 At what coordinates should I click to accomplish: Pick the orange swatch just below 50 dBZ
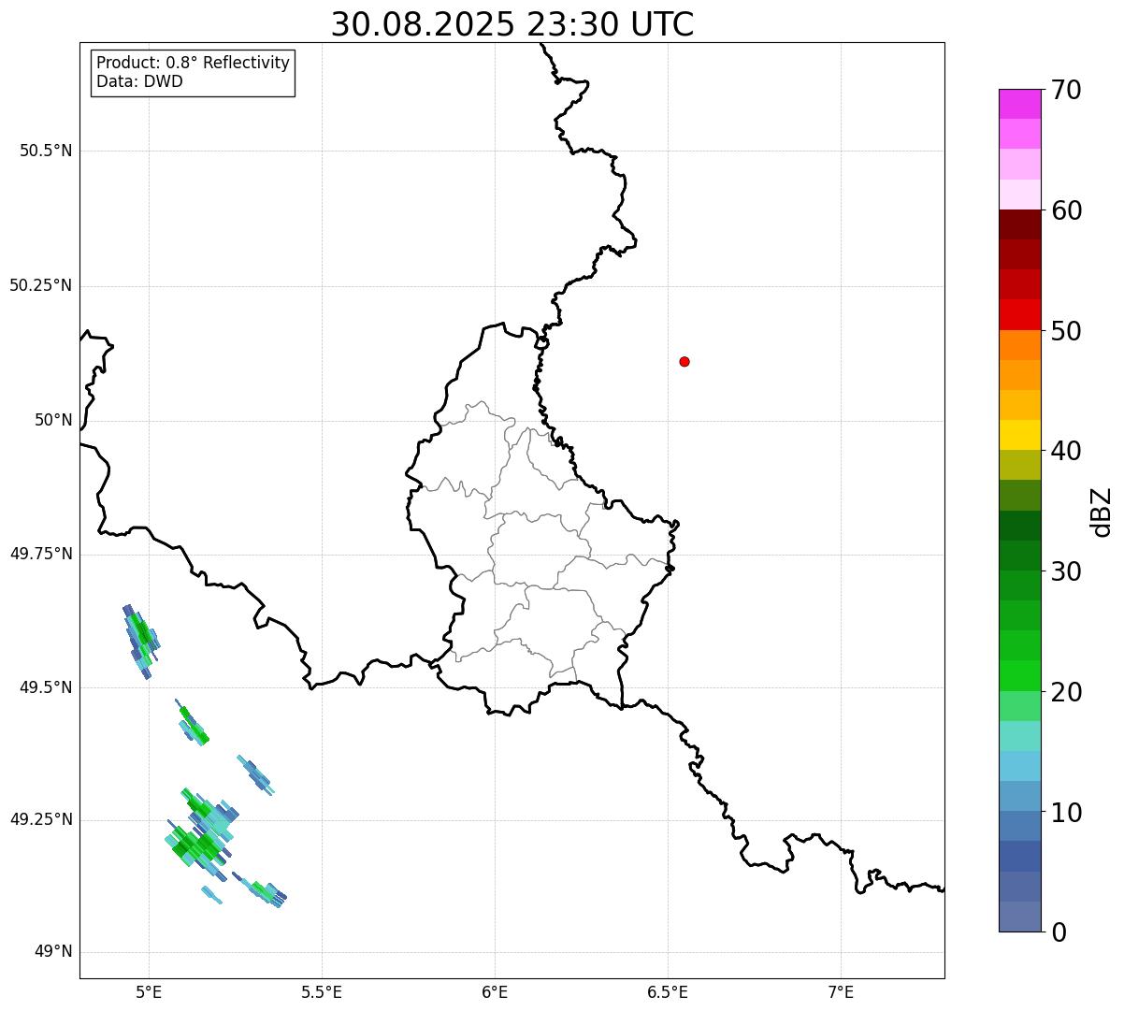1019,345
